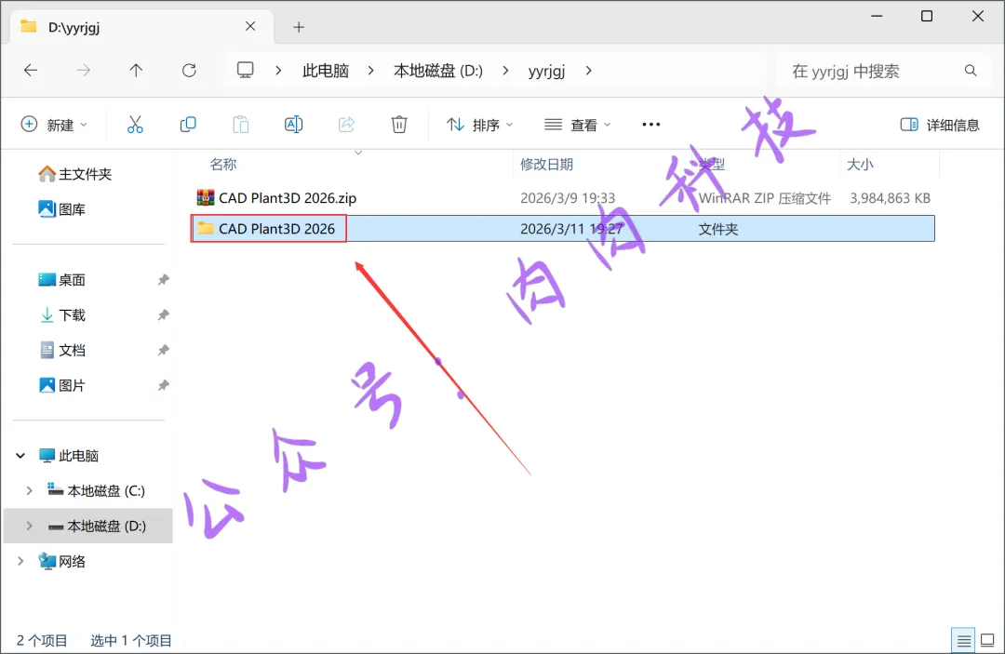This screenshot has height=654, width=1005.
Task: Unpin 图片 from quick access
Action: pos(164,386)
